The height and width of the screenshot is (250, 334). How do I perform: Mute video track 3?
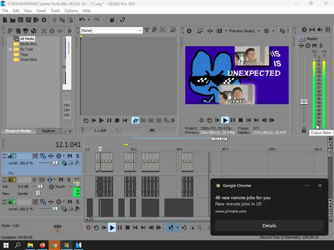point(70,202)
